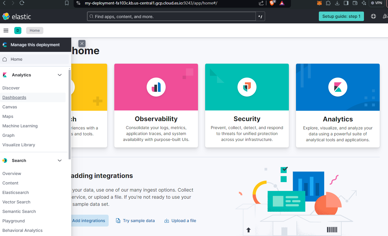Click the Manage this deployment cloud icon
Image resolution: width=388 pixels, height=236 pixels.
5,45
